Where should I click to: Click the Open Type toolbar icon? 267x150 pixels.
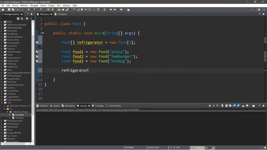[x=59, y=10]
